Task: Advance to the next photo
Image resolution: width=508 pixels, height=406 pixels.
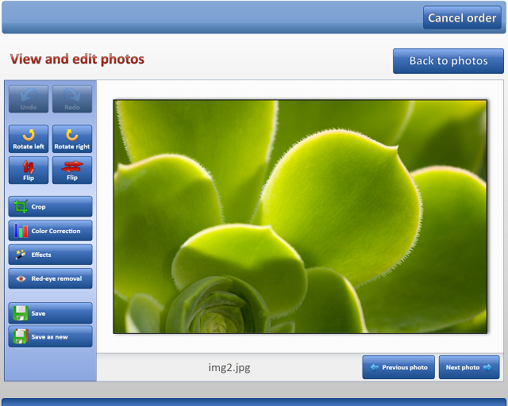Action: pyautogui.click(x=469, y=367)
